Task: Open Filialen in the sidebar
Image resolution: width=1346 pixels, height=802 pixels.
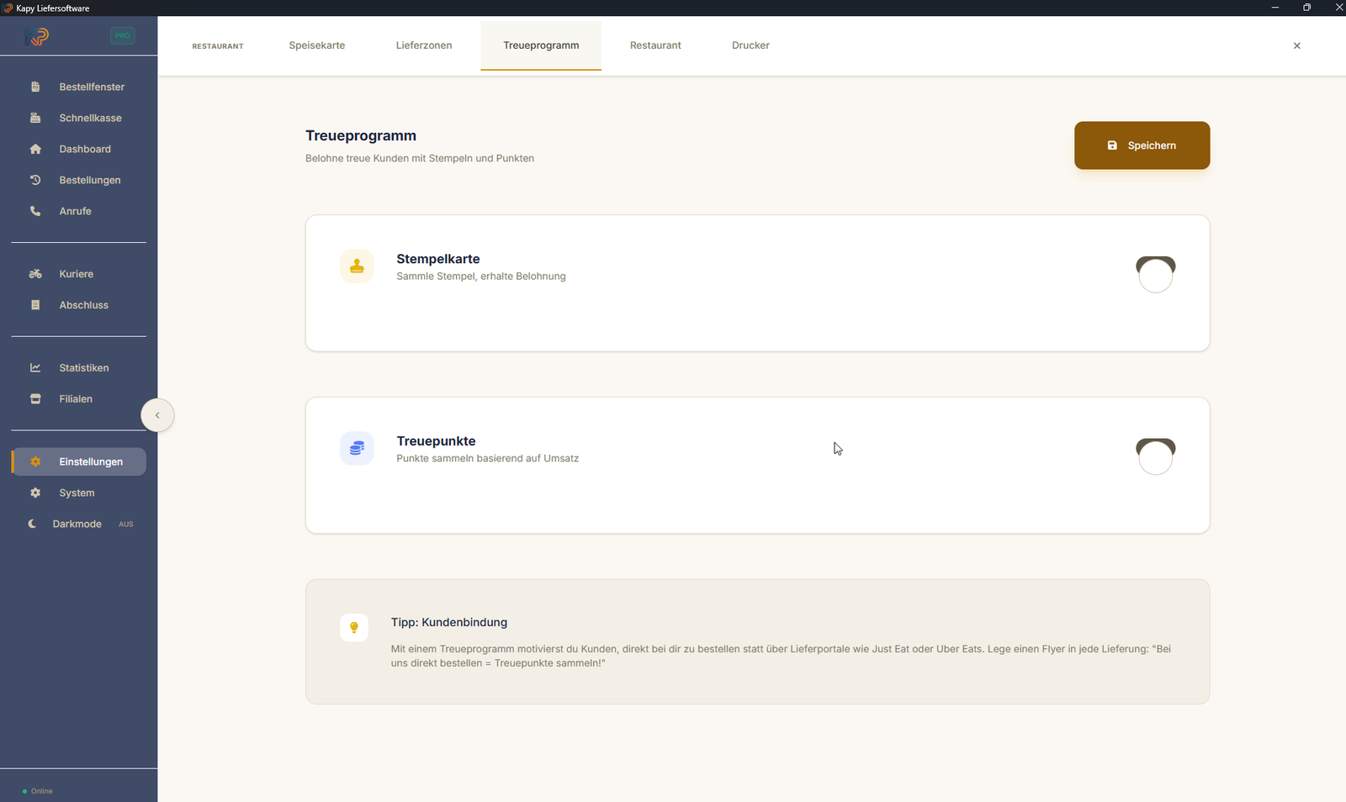Action: [79, 399]
